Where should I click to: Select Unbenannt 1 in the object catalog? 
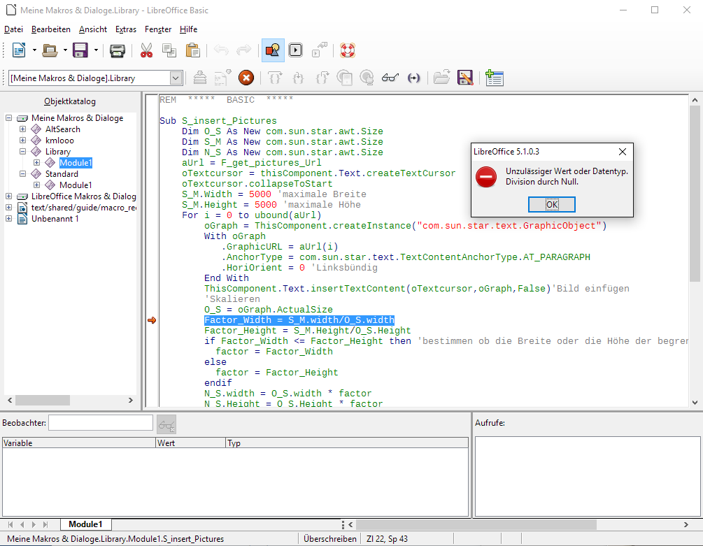click(x=55, y=219)
